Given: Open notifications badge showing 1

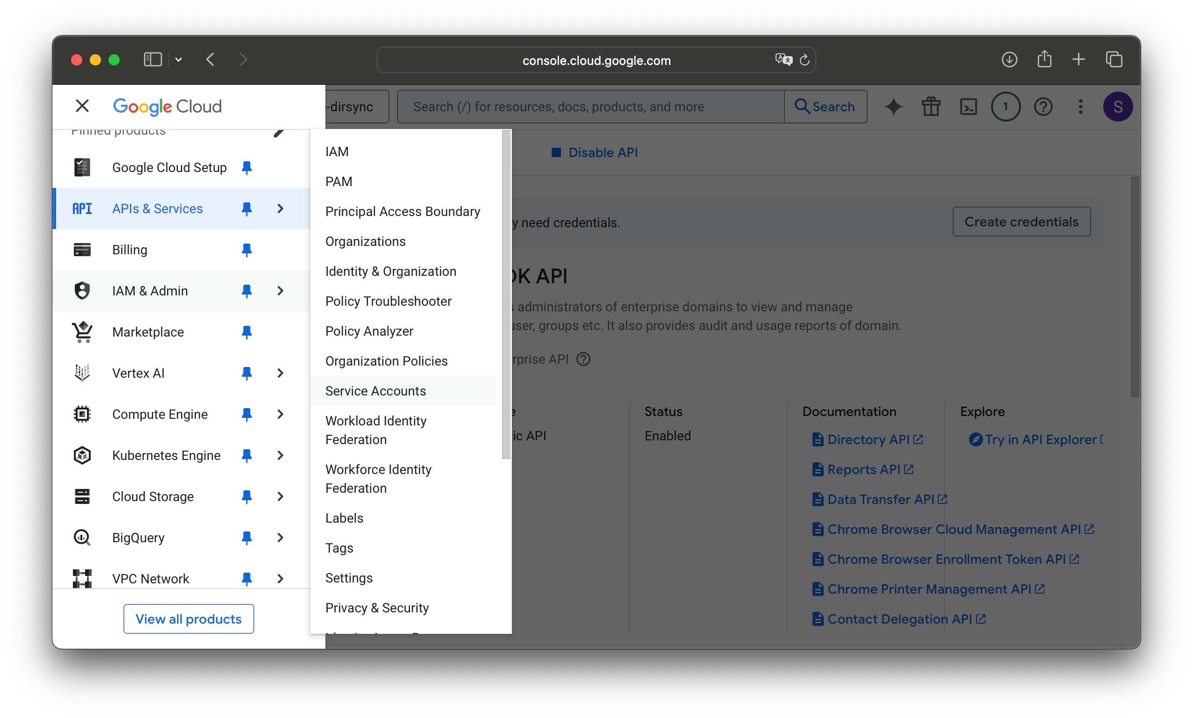Looking at the screenshot, I should [x=1006, y=107].
